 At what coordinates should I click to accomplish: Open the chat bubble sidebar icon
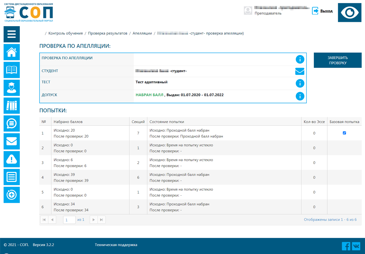[x=11, y=123]
